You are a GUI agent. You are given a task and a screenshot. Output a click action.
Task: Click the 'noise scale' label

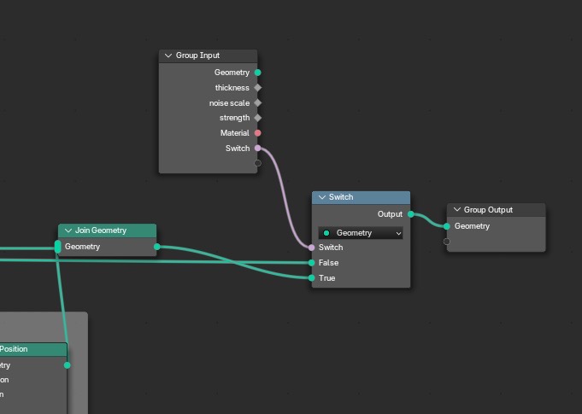pyautogui.click(x=229, y=103)
